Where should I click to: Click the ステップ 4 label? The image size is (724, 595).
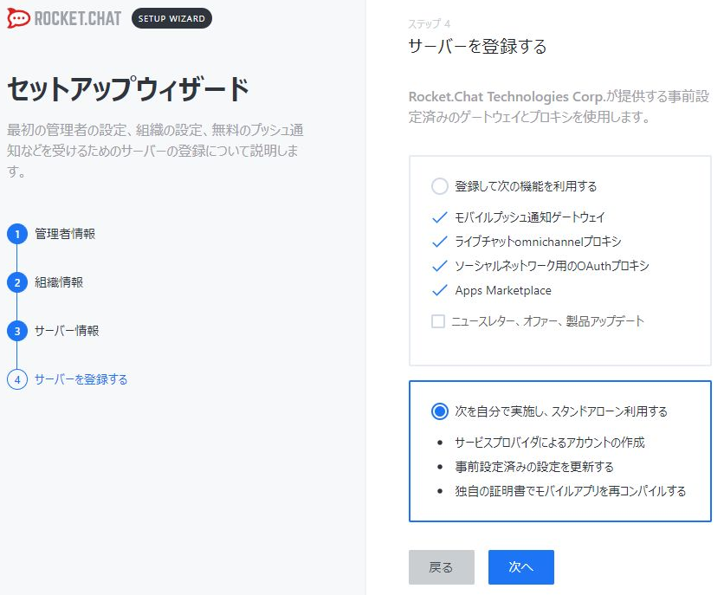click(429, 23)
